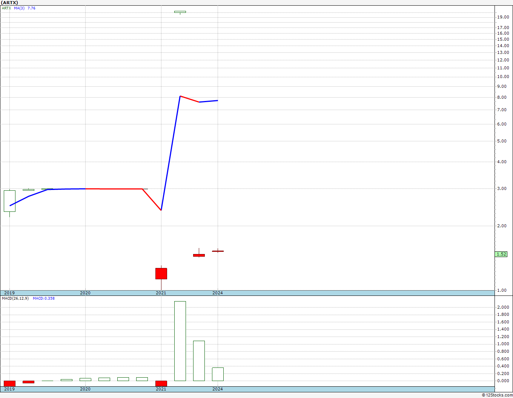Select 2024 on the price chart time axis
Image resolution: width=513 pixels, height=398 pixels.
pos(218,293)
